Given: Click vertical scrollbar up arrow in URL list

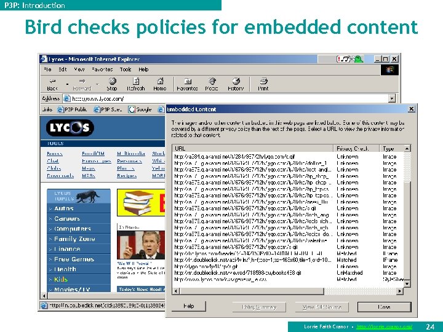Looking at the screenshot, I should [407, 149].
